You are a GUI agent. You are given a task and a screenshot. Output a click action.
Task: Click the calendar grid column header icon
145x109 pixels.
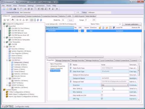pyautogui.click(x=110, y=28)
